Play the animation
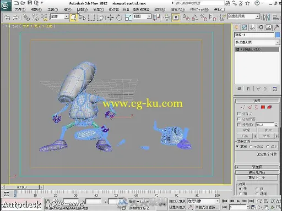The image size is (282, 211). (x=238, y=201)
